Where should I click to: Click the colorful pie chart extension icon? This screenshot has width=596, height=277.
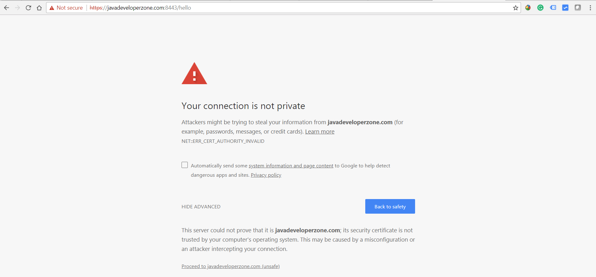(x=528, y=7)
